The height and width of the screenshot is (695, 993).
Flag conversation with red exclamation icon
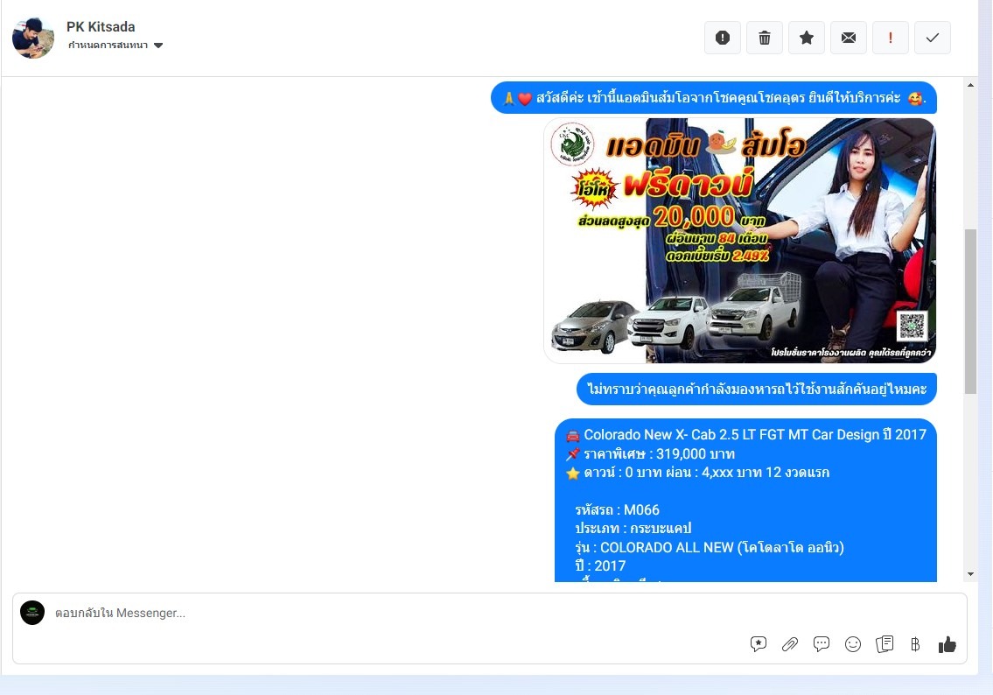(891, 38)
